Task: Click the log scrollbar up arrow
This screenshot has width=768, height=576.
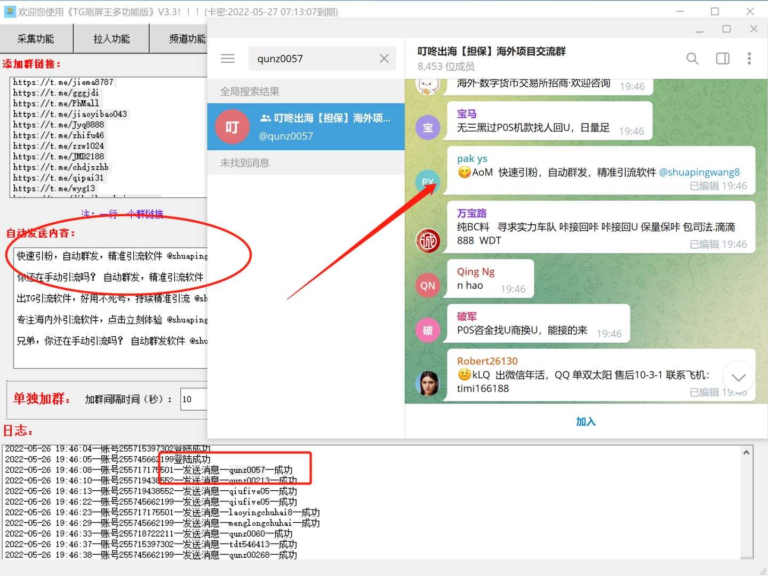Action: coord(746,452)
